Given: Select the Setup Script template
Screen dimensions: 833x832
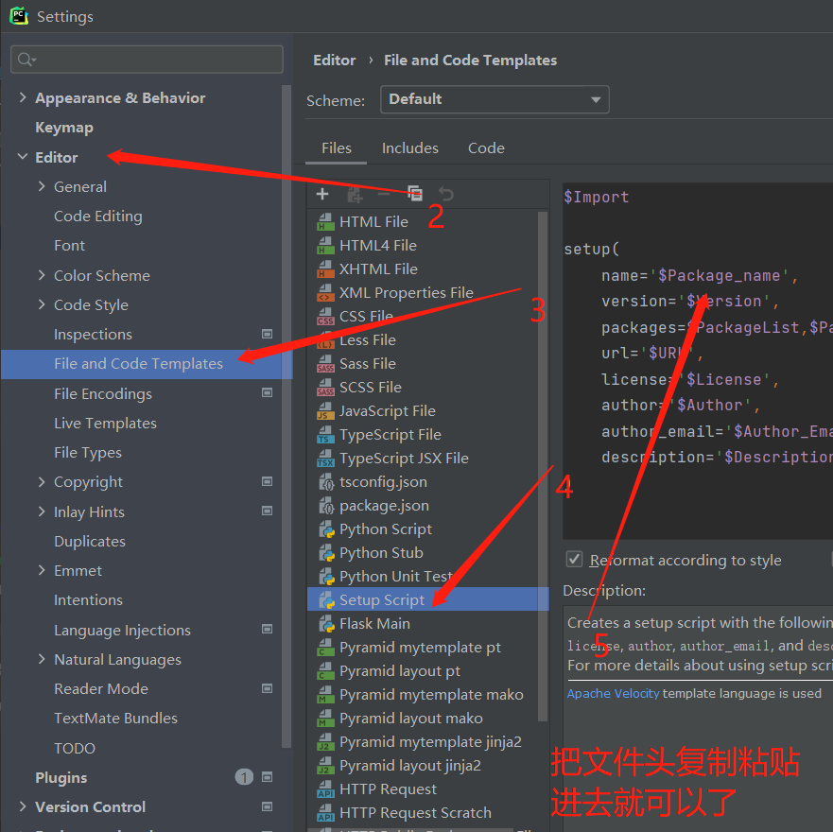Looking at the screenshot, I should coord(427,599).
